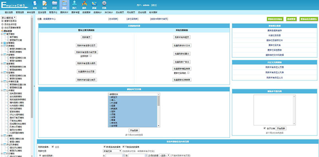This screenshot has height=157, width=319.
Task: Open the 所有栏目 dropdown
Action: pyautogui.click(x=112, y=151)
